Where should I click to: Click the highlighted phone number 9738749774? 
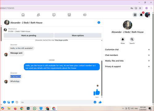16,76
